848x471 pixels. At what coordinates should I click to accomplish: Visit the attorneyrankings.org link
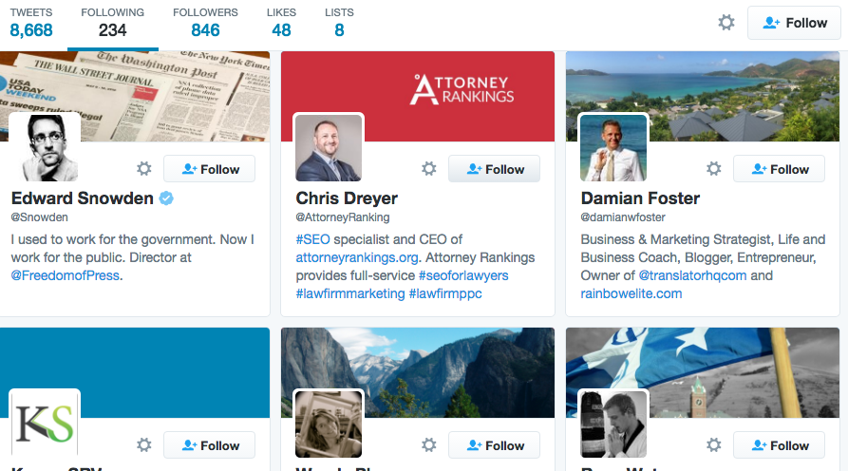355,257
